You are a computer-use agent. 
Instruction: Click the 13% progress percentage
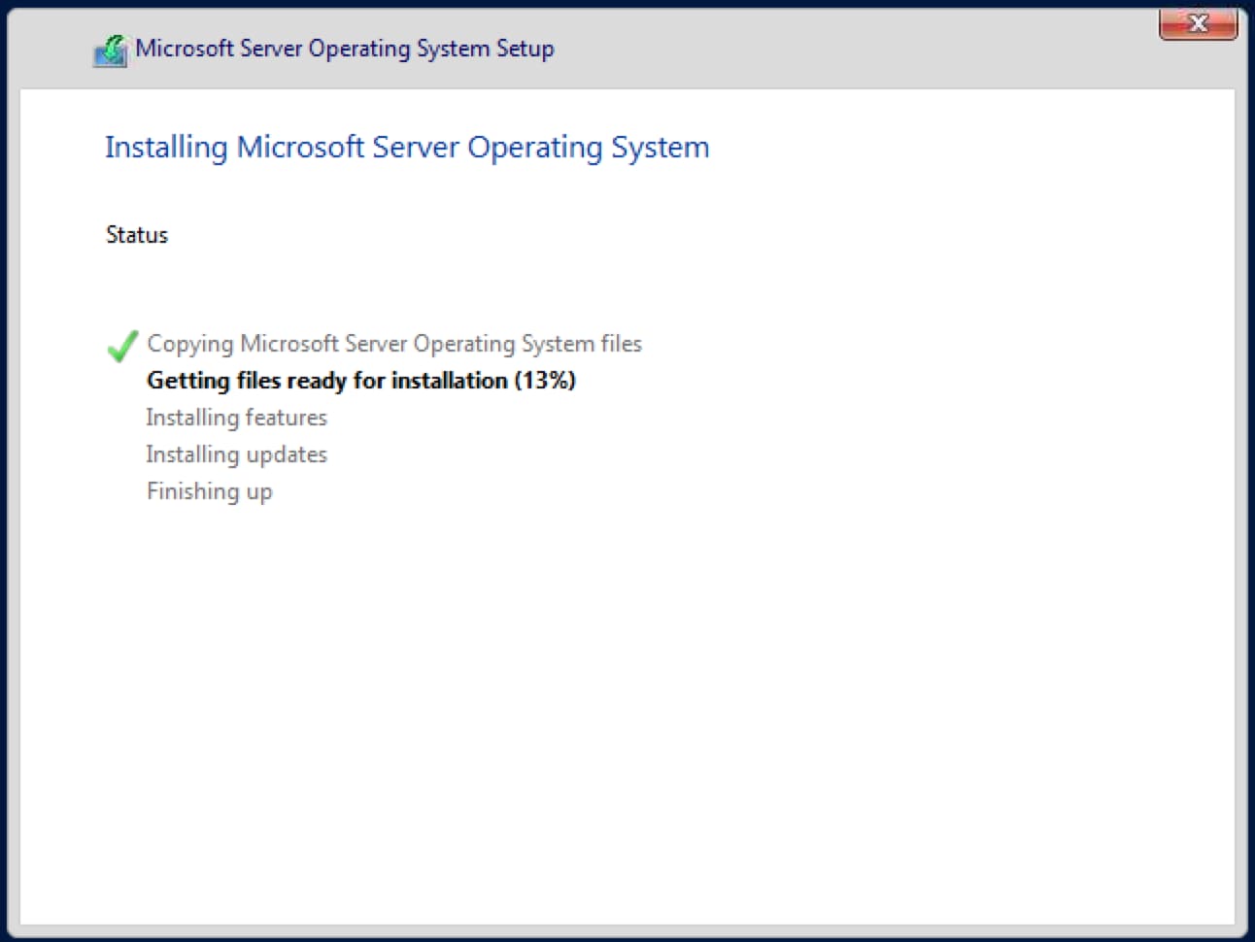(545, 381)
